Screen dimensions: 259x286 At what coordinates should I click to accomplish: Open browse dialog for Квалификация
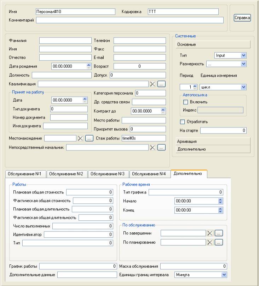click(x=161, y=84)
